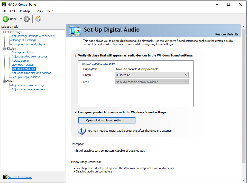Screen dimensions: 247x183
Task: Open the Desktop menu
Action: tap(24, 11)
